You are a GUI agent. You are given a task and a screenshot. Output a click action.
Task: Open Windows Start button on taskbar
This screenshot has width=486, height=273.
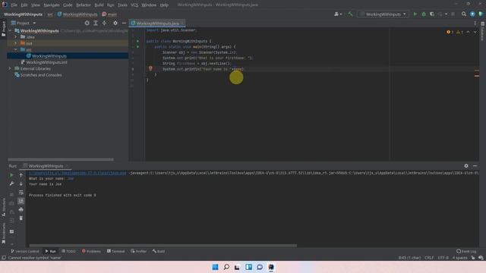click(x=215, y=267)
